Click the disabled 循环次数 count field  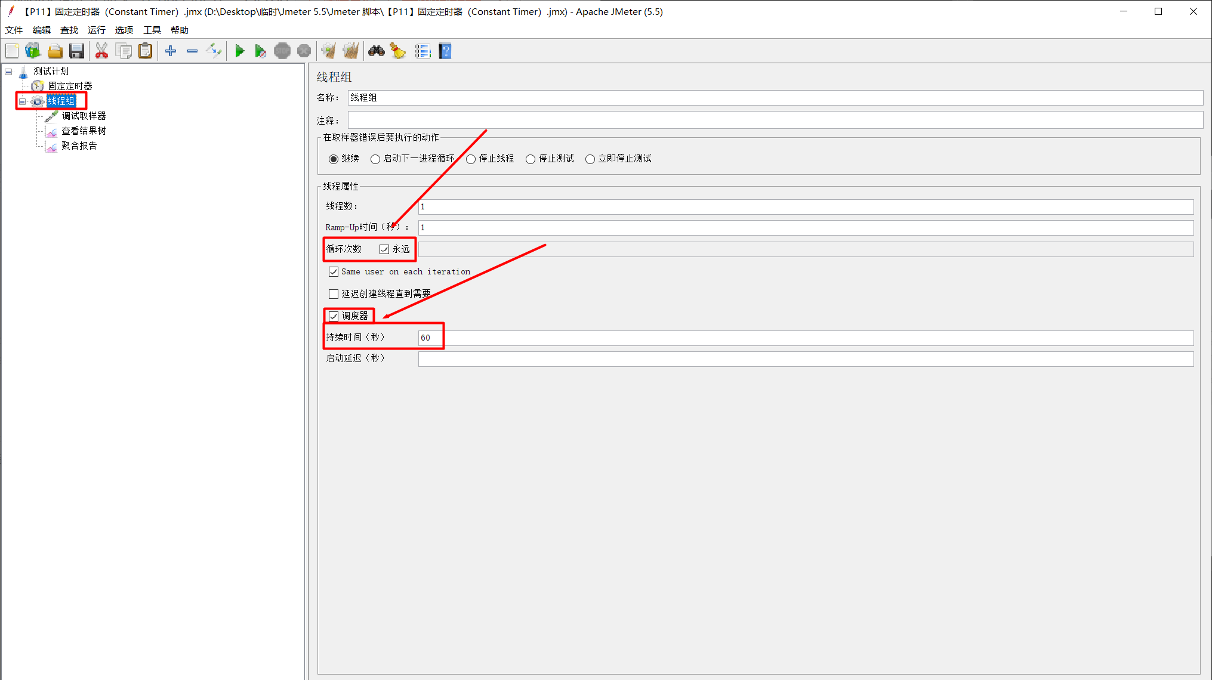click(x=806, y=249)
